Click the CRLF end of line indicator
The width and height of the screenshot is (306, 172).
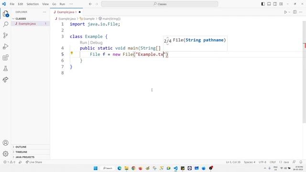273,162
